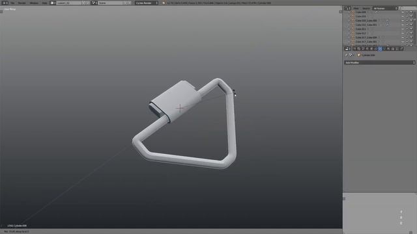Screen dimensions: 417x234
Task: Select Cube.017_Cube.001 in the outliner
Action: (x=366, y=42)
